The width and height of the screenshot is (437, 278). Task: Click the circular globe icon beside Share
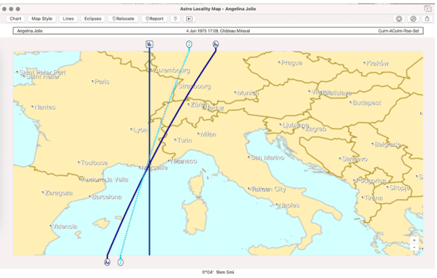(x=413, y=19)
